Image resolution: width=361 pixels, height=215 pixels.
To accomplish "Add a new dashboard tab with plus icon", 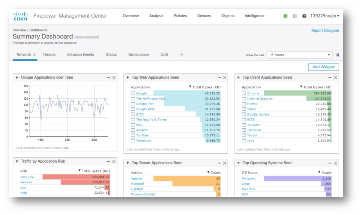I will [x=182, y=54].
